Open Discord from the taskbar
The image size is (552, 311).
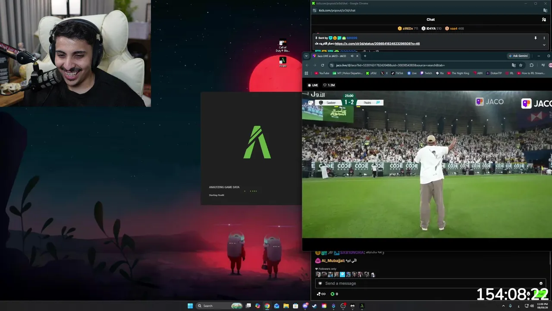click(305, 306)
